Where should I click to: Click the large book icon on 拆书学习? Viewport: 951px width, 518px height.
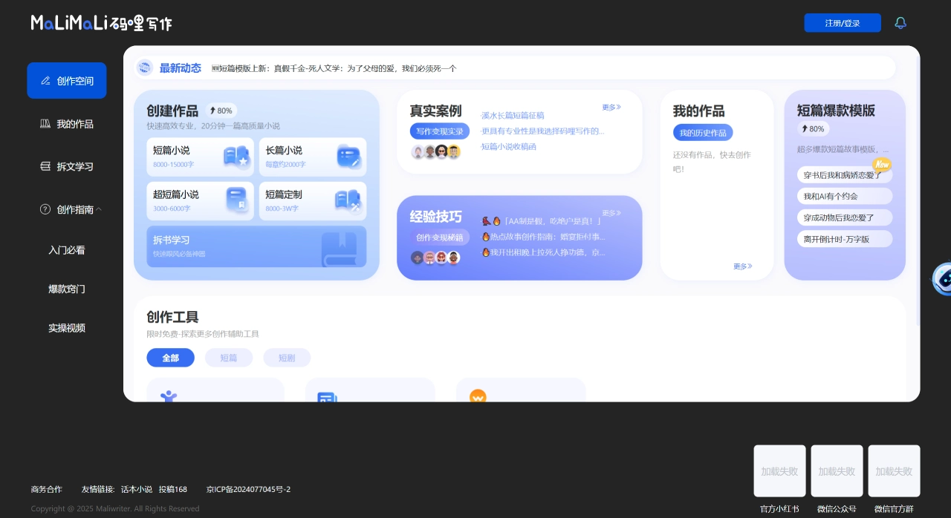click(339, 249)
